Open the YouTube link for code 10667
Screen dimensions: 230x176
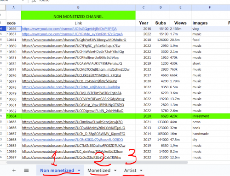[74, 134]
